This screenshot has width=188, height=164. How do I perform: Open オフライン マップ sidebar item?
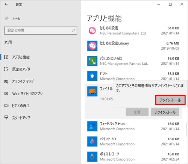[41, 81]
